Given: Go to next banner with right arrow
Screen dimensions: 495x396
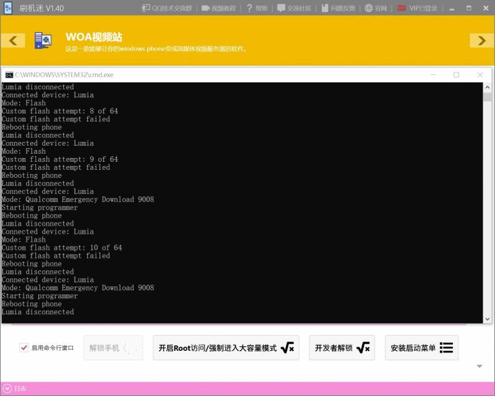Looking at the screenshot, I should tap(481, 40).
